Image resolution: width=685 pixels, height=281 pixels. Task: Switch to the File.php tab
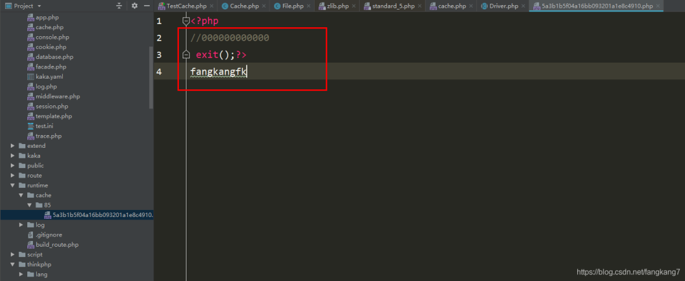[293, 6]
